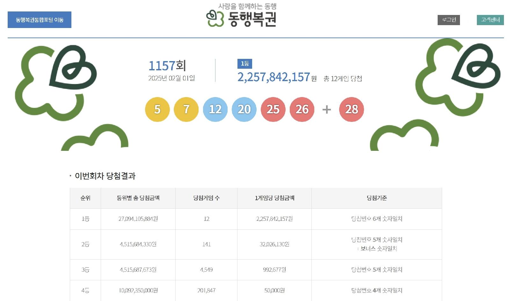Viewport: 510px width, 301px height.
Task: Click the 1게임당 당첨금액 column header
Action: (x=274, y=198)
